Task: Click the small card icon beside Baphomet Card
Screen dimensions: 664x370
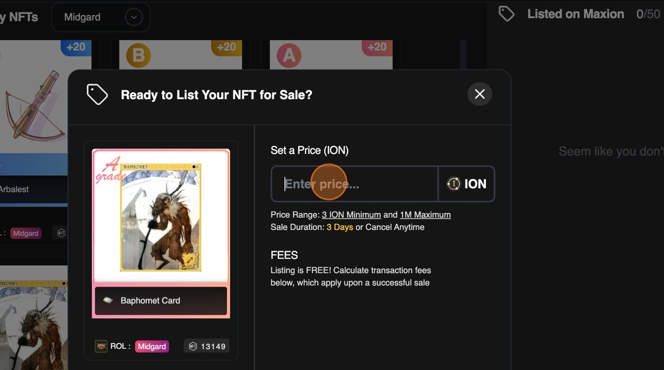Action: [x=108, y=301]
